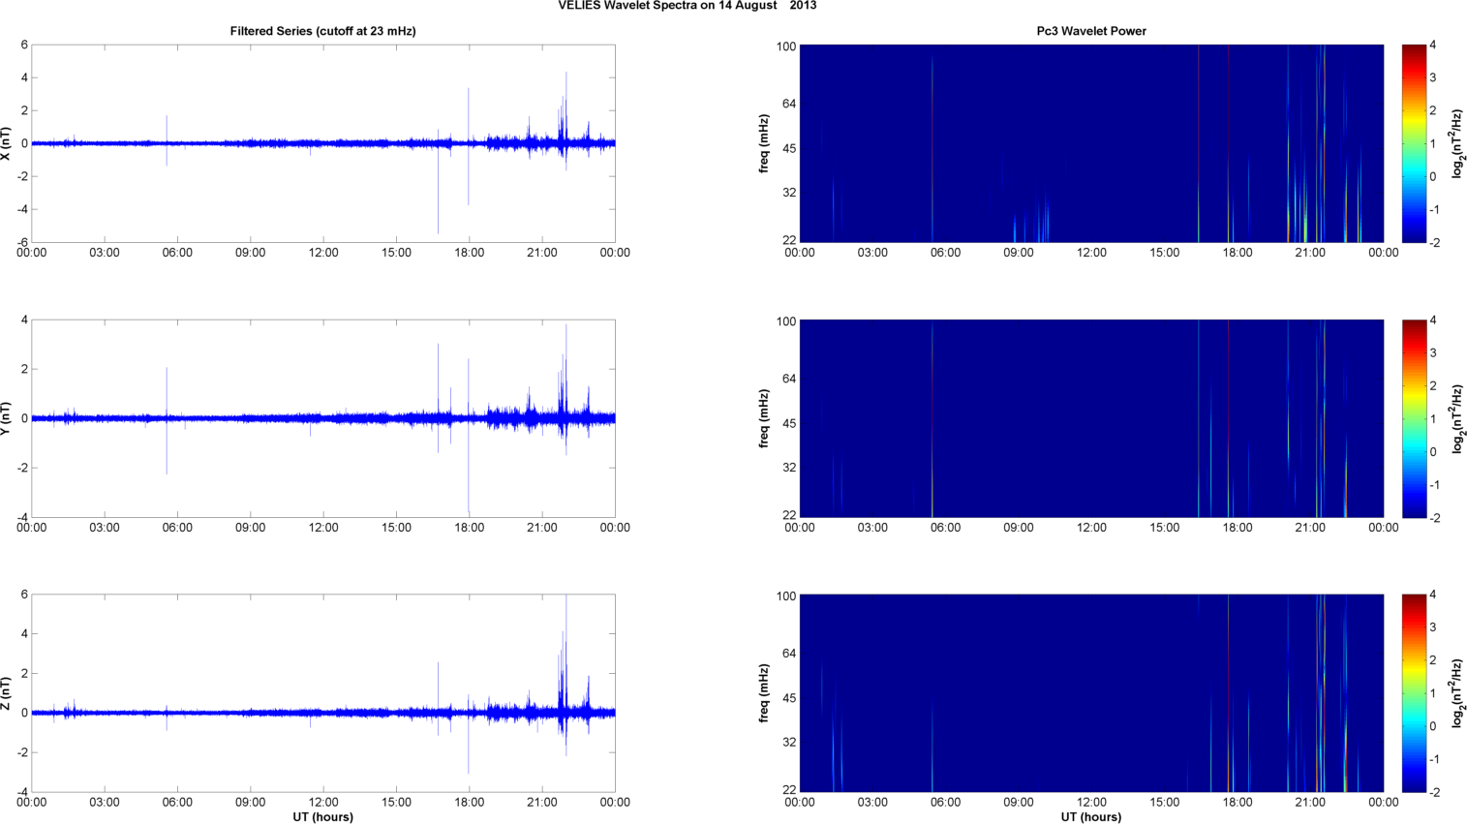Click the '09:00' tick under the bottom spectrogram

[1018, 803]
